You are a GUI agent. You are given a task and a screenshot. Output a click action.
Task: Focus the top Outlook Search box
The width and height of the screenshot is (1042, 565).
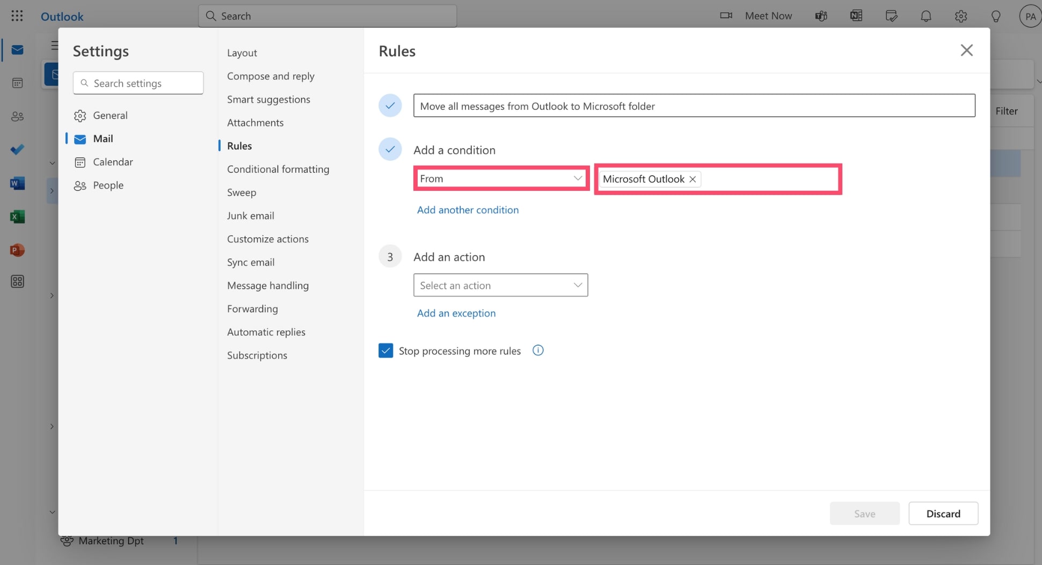coord(327,16)
